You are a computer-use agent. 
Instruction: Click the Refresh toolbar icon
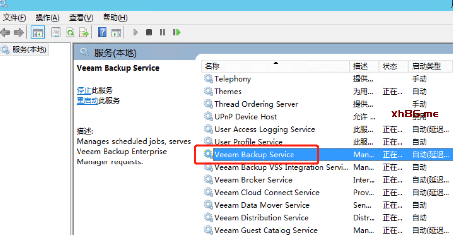[x=70, y=32]
